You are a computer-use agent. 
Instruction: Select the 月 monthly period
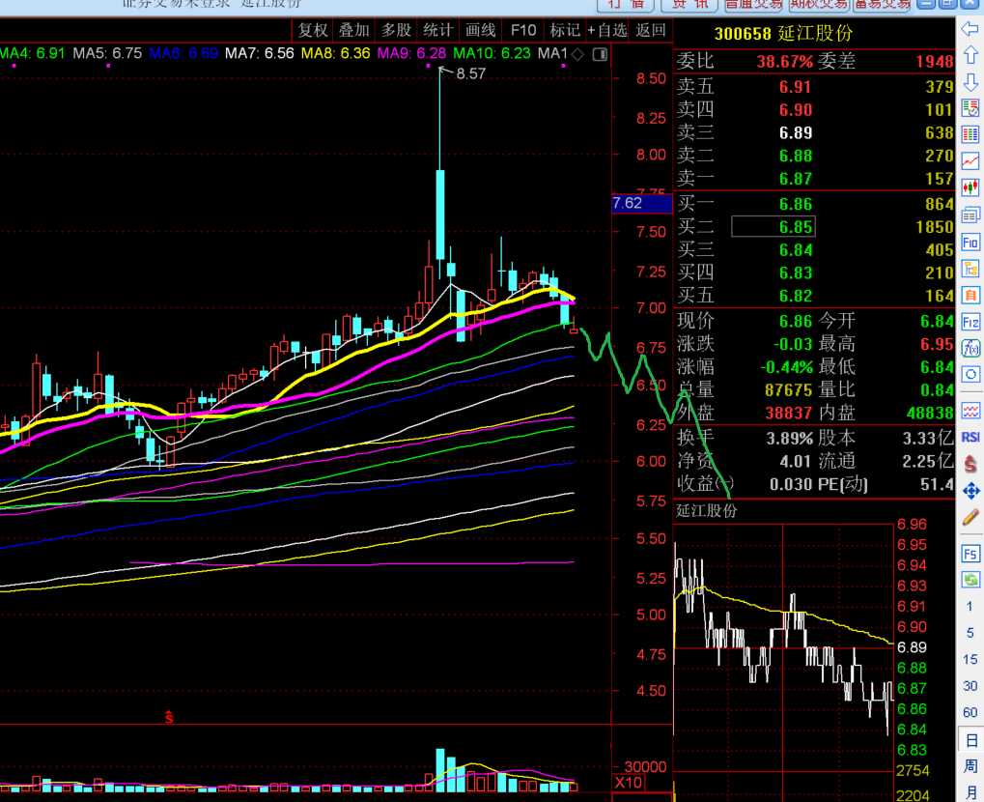[970, 792]
